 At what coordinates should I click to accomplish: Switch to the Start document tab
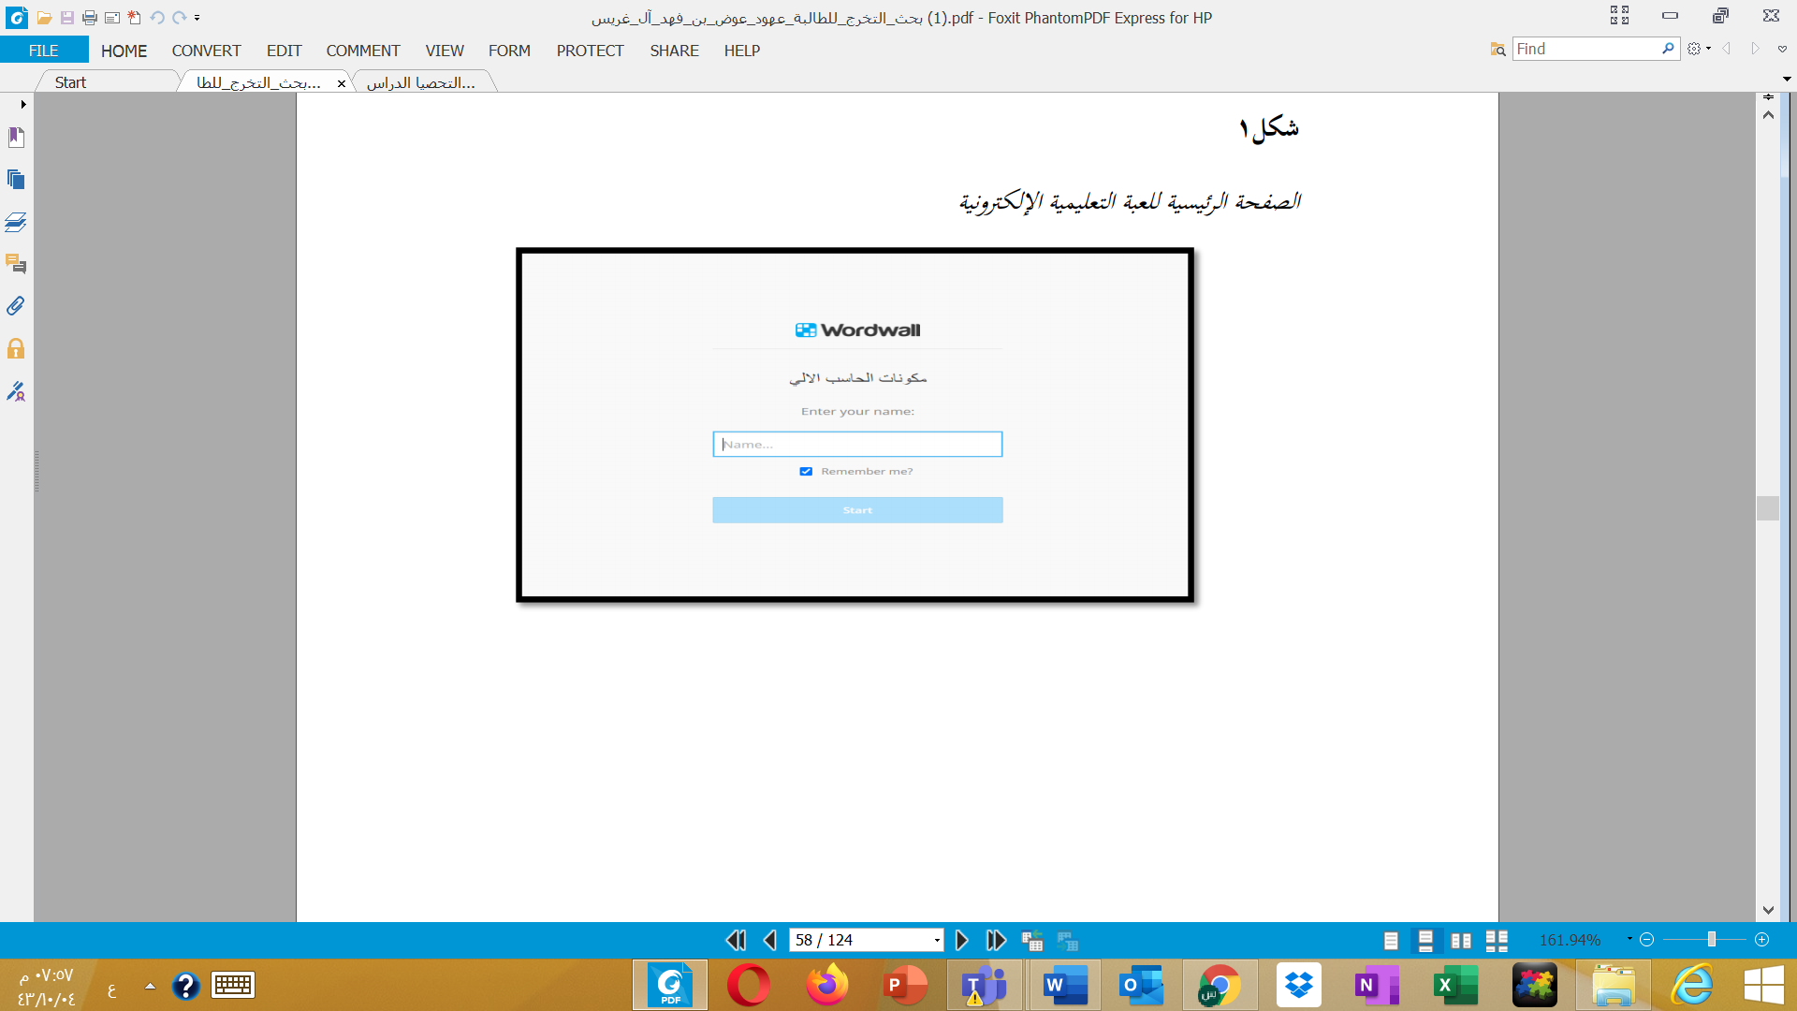click(x=70, y=82)
